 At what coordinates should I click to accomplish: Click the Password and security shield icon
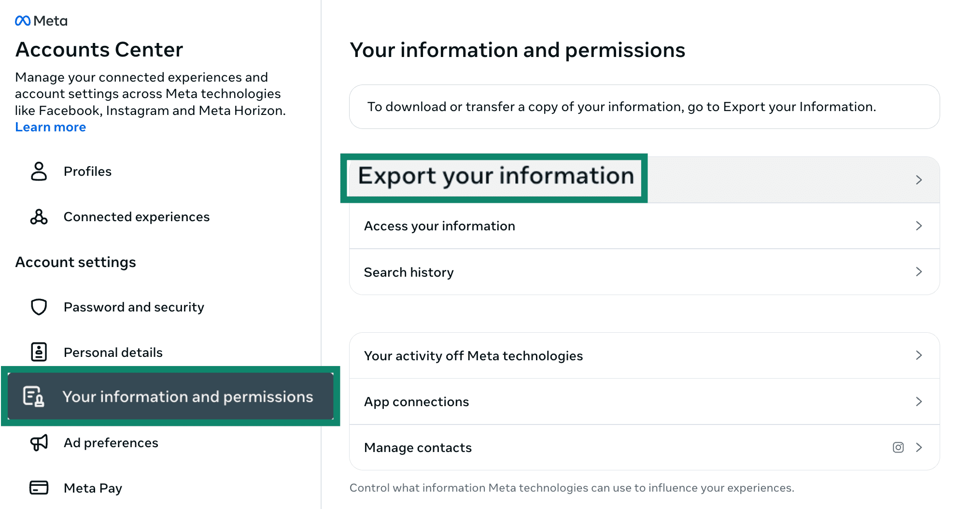tap(39, 307)
